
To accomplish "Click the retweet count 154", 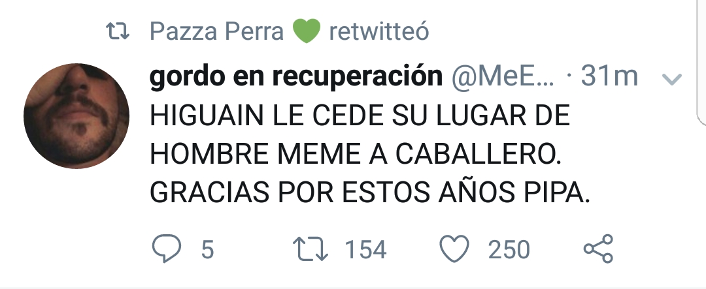I will pos(365,249).
